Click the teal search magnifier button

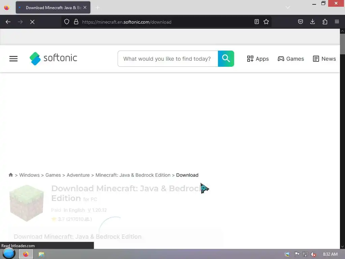226,59
